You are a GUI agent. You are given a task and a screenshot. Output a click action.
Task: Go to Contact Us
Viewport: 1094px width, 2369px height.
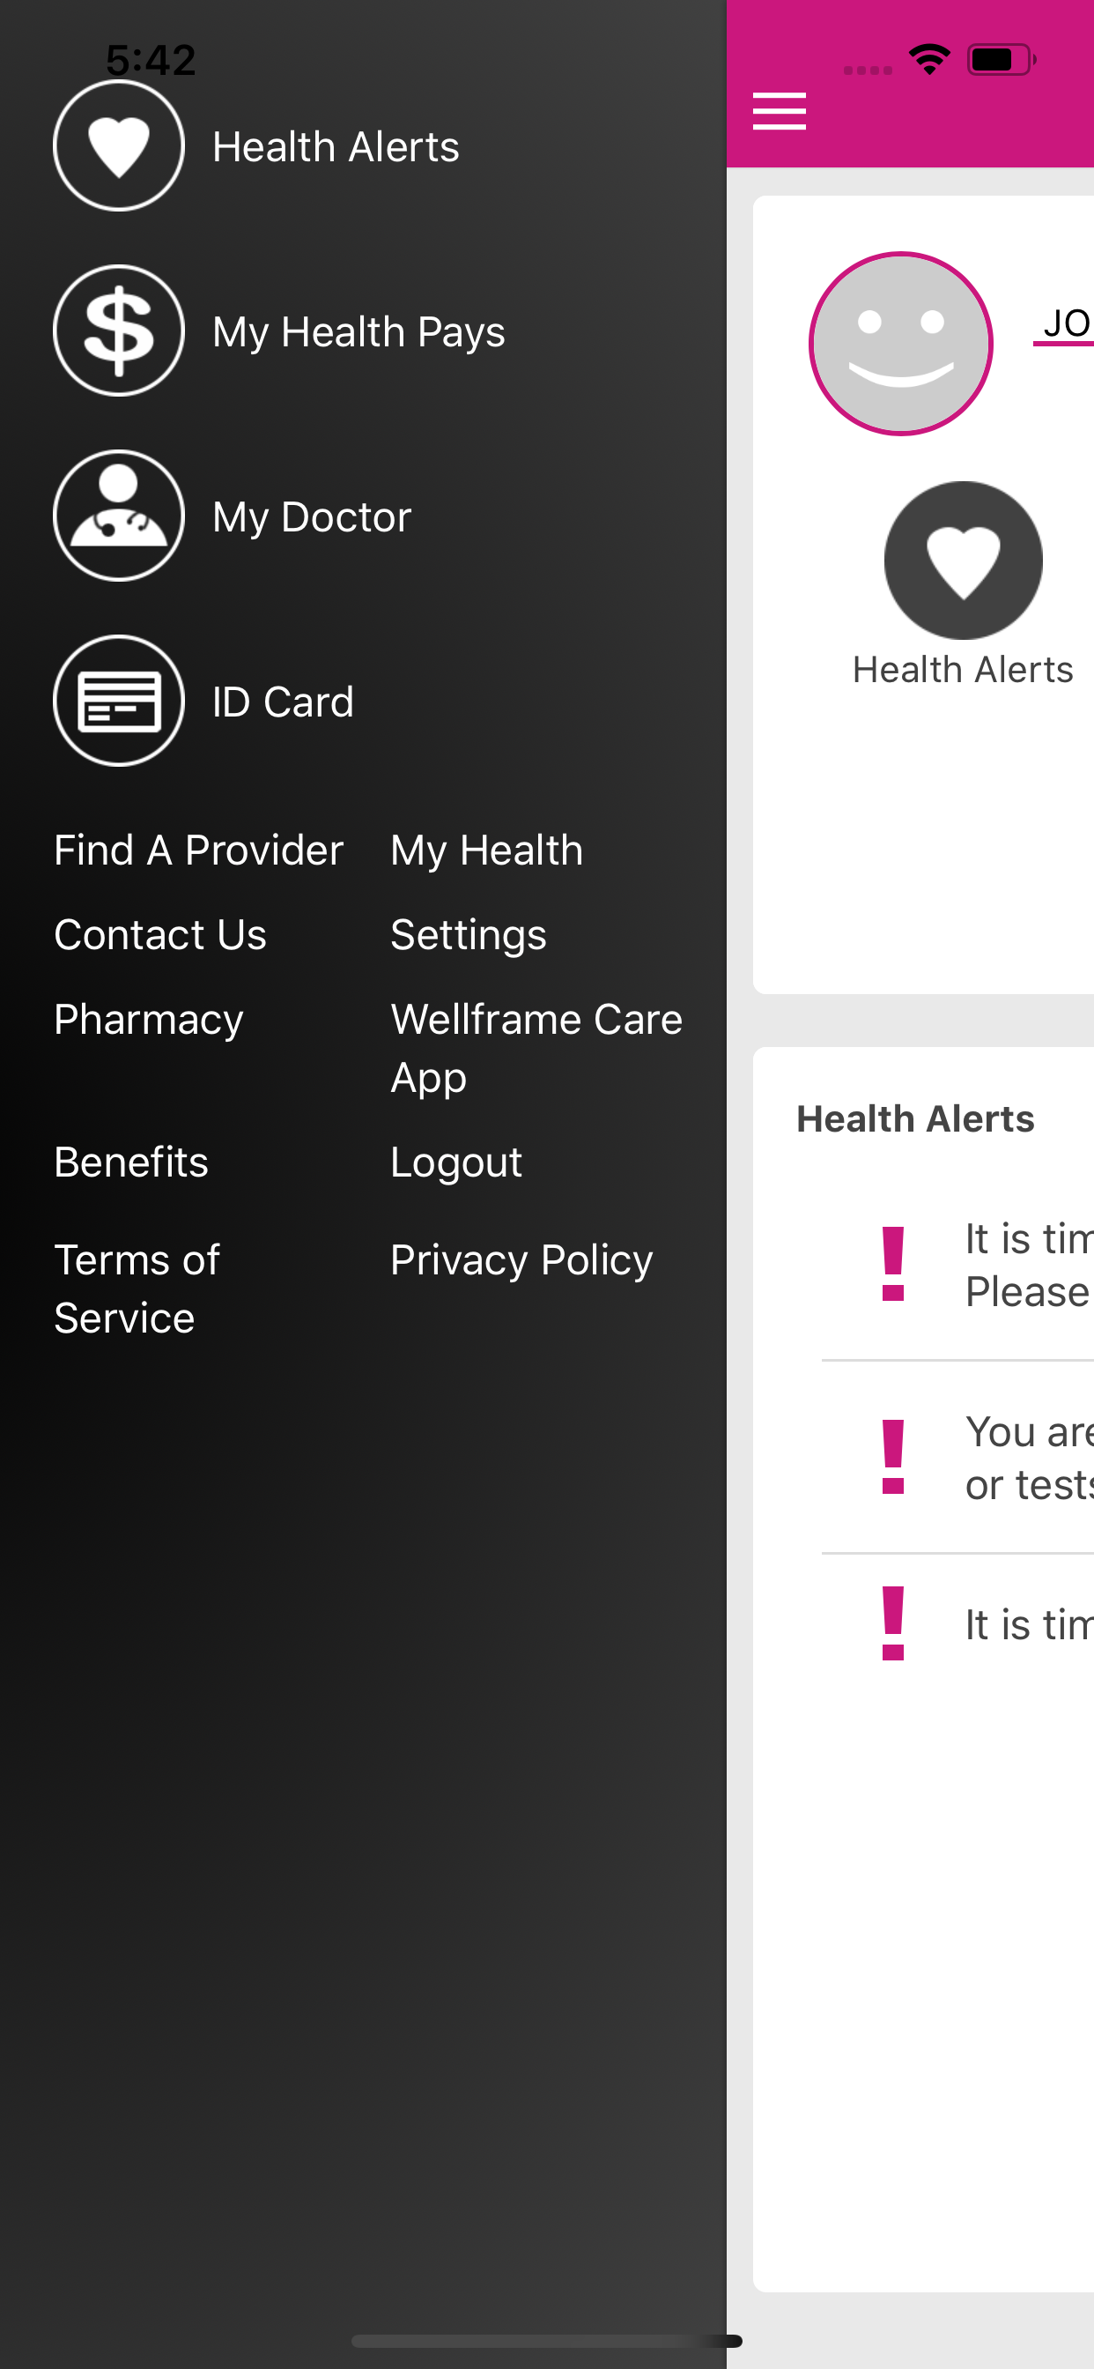[160, 934]
